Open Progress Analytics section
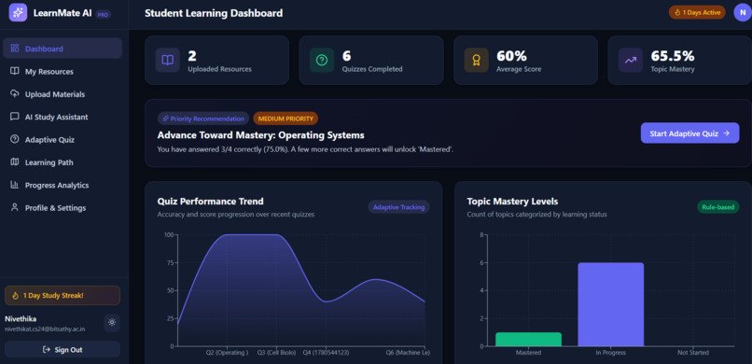 coord(63,185)
